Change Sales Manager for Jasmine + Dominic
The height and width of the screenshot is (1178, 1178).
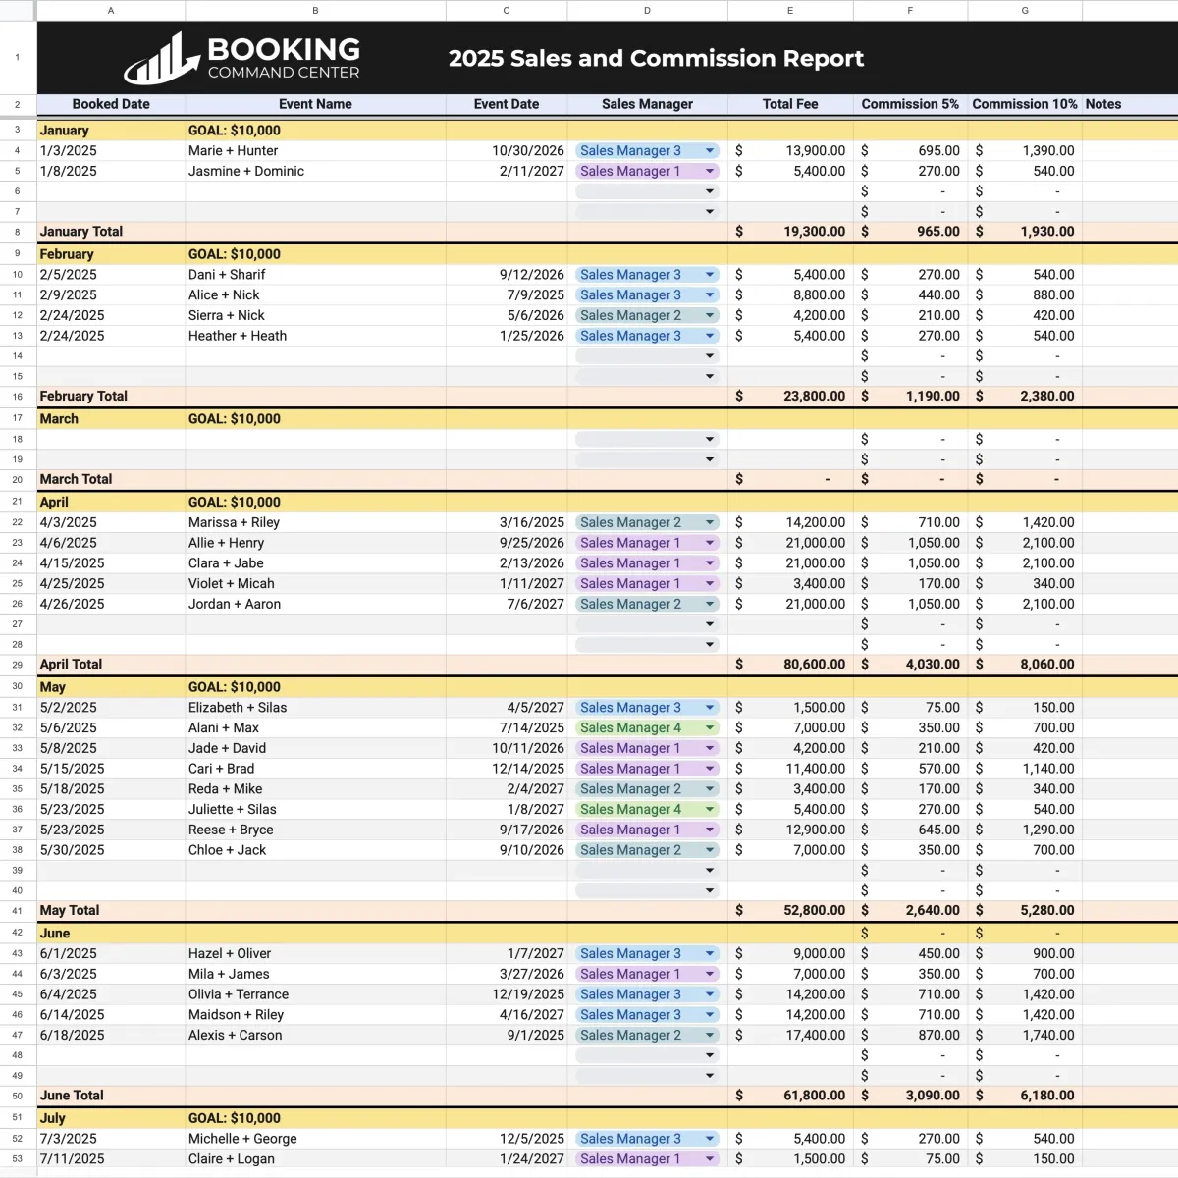(x=709, y=171)
